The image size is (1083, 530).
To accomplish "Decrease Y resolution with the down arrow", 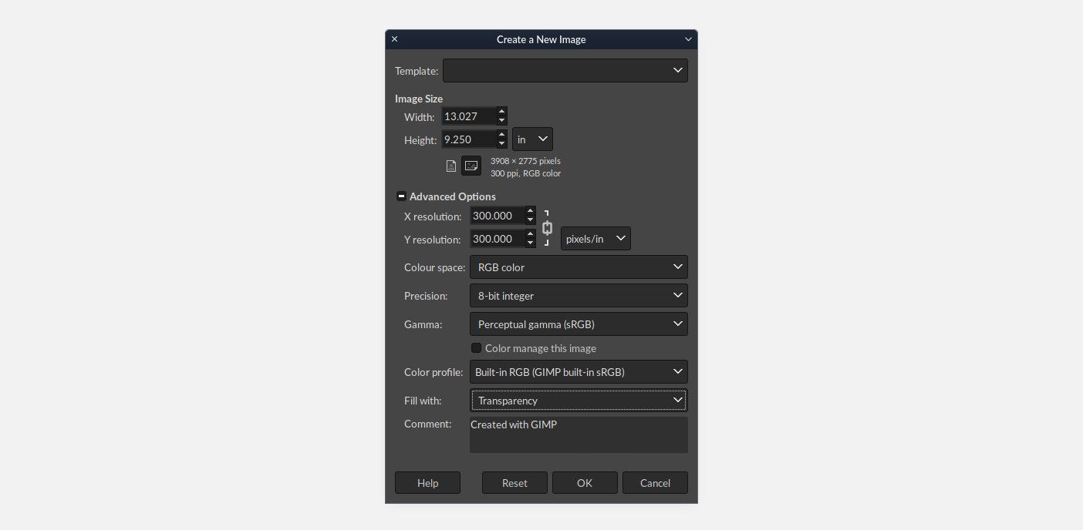I will [x=530, y=243].
